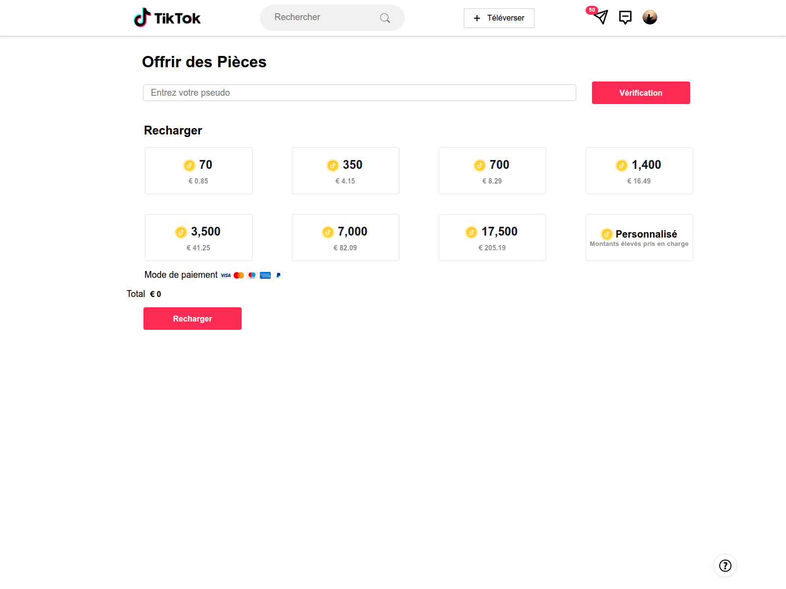
Task: Open your profile avatar
Action: point(649,17)
